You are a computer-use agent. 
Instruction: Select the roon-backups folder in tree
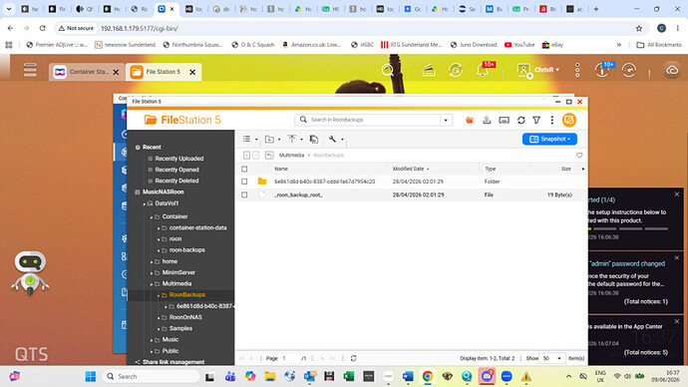(x=186, y=250)
